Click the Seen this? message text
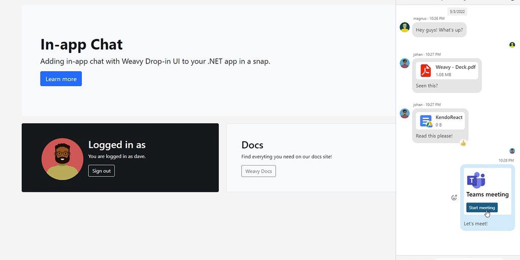 [427, 85]
